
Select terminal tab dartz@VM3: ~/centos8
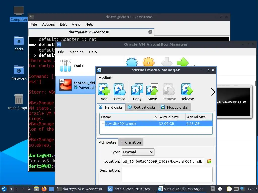tap(91, 32)
